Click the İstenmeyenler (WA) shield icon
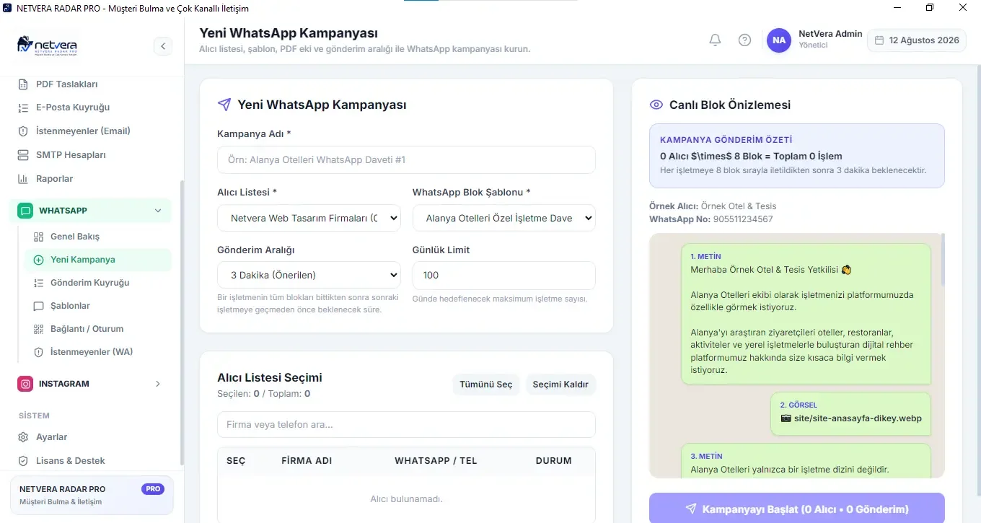This screenshot has height=523, width=981. click(x=39, y=352)
